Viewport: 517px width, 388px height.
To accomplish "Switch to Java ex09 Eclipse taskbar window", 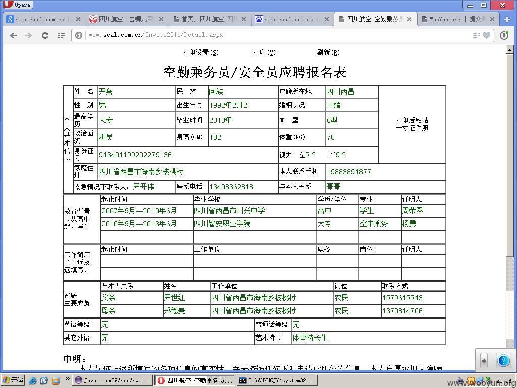I will click(x=113, y=380).
